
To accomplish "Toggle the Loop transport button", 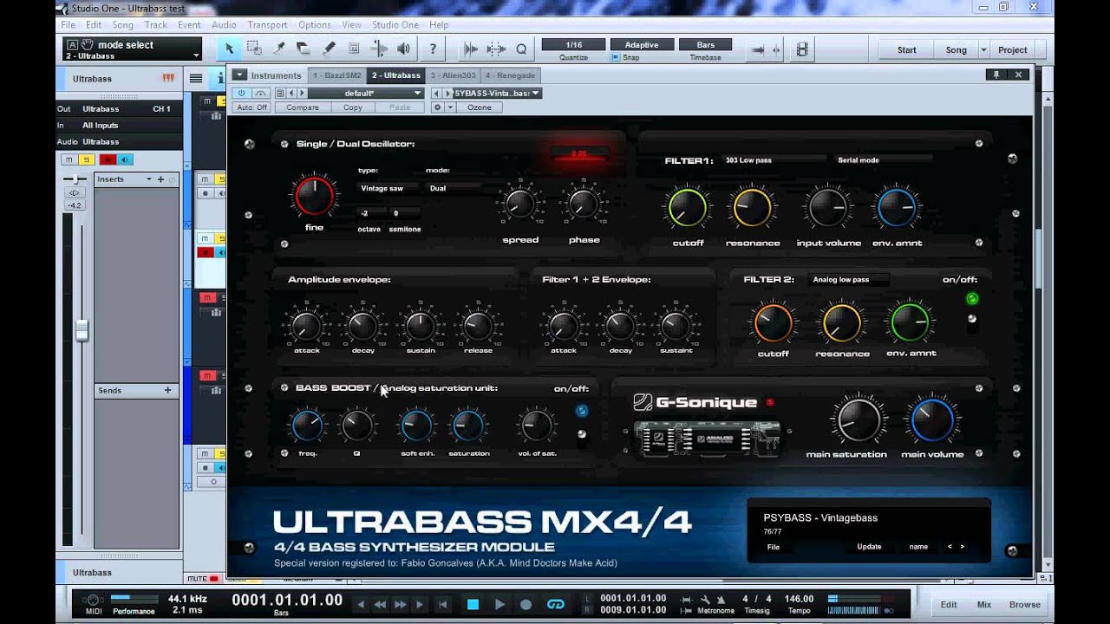I will (x=556, y=605).
